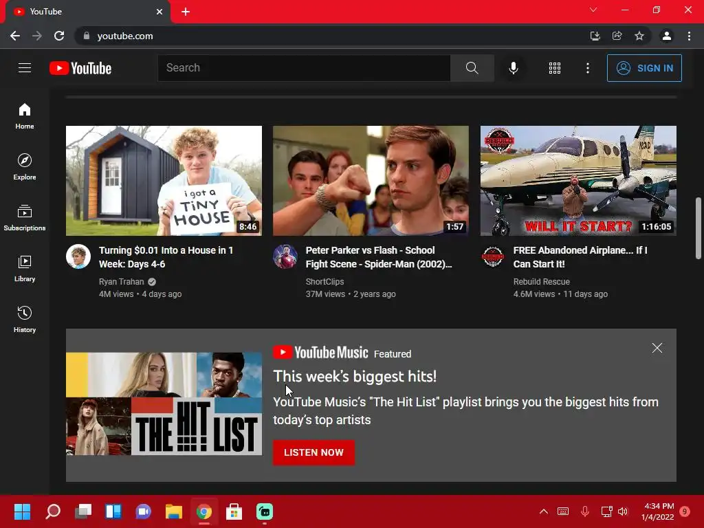Open Explore in sidebar
Viewport: 704px width, 528px height.
coord(25,166)
